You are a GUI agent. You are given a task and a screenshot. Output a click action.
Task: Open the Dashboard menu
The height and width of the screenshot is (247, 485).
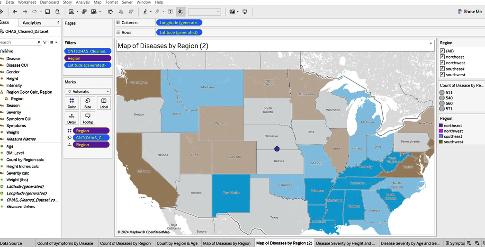click(x=49, y=2)
